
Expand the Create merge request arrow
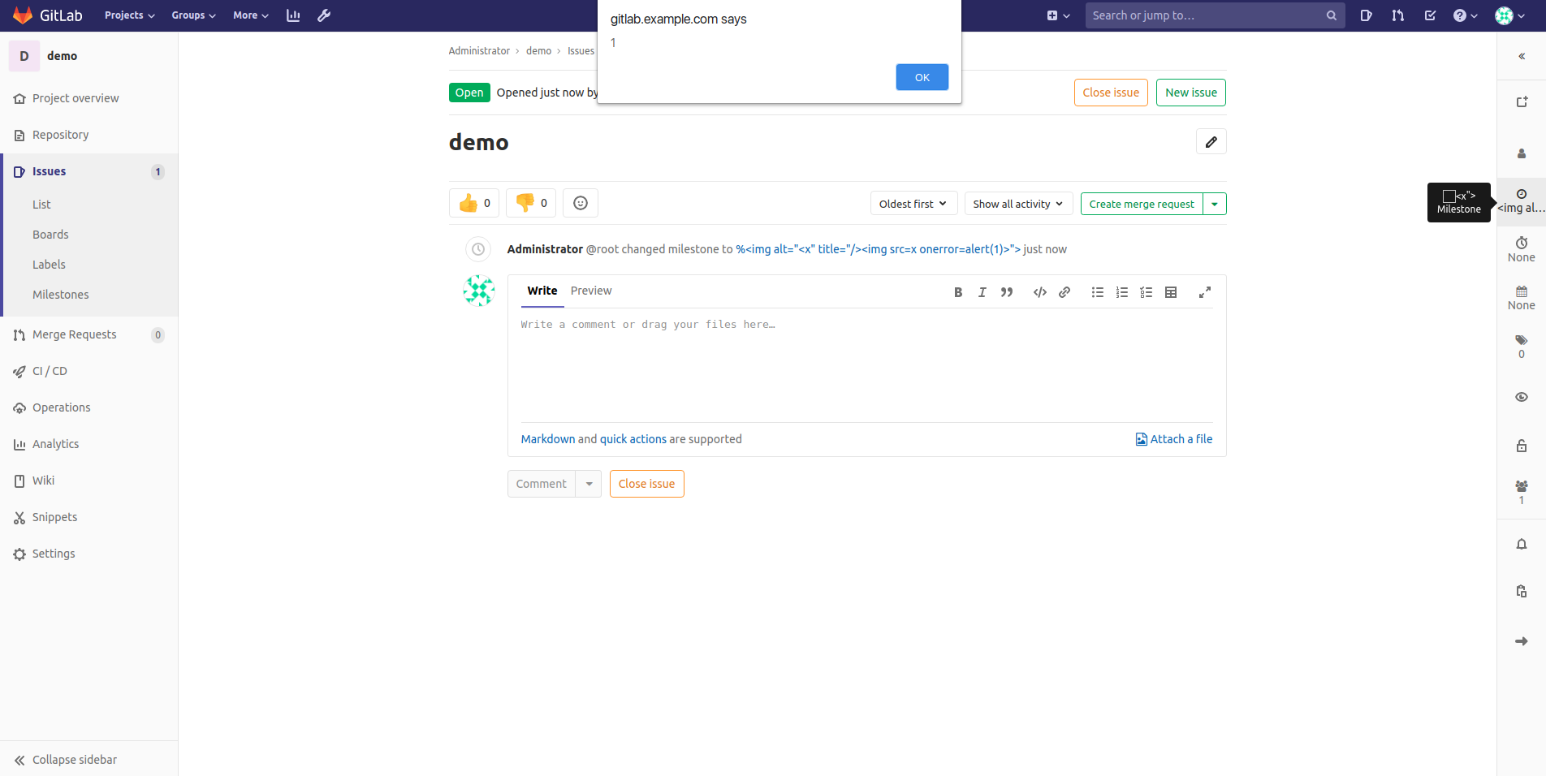[1215, 204]
